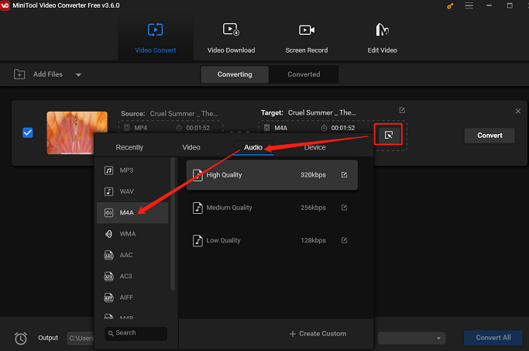Click the format list scrollbar

(x=173, y=224)
